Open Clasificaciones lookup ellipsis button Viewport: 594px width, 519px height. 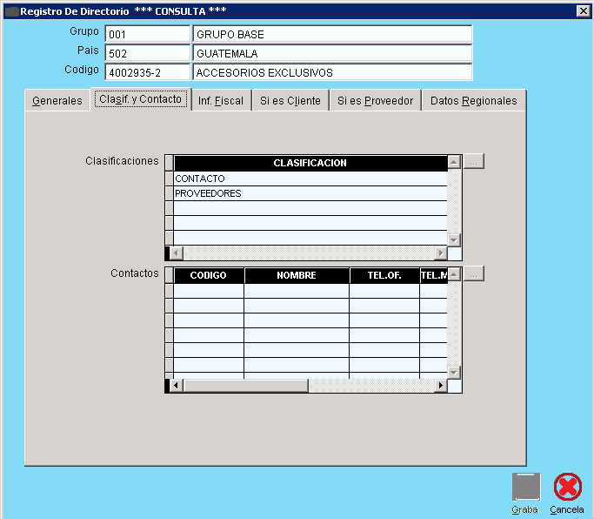click(473, 162)
